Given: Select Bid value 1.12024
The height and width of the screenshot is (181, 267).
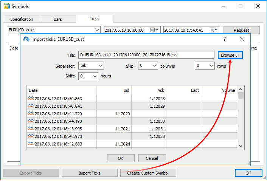Looking at the screenshot, I should click(123, 144).
